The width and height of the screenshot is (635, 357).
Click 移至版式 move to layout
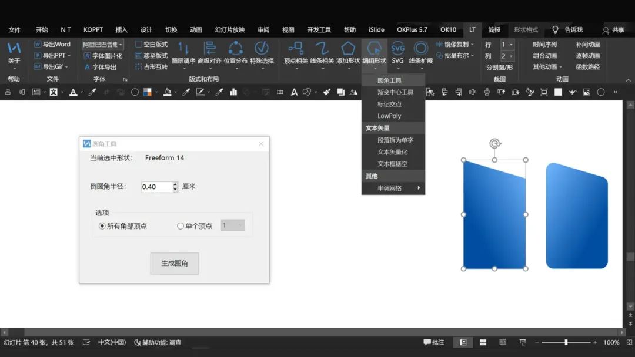[x=151, y=55]
